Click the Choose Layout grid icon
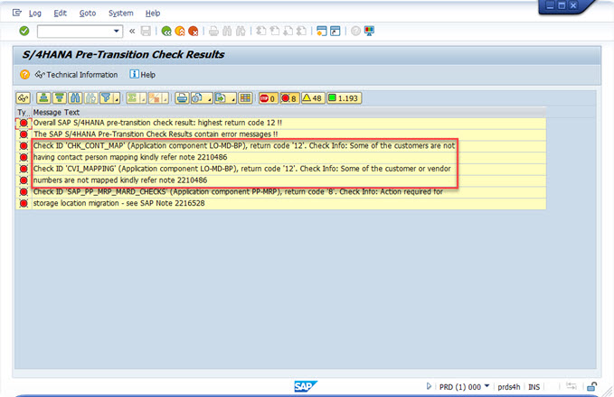 click(x=246, y=98)
